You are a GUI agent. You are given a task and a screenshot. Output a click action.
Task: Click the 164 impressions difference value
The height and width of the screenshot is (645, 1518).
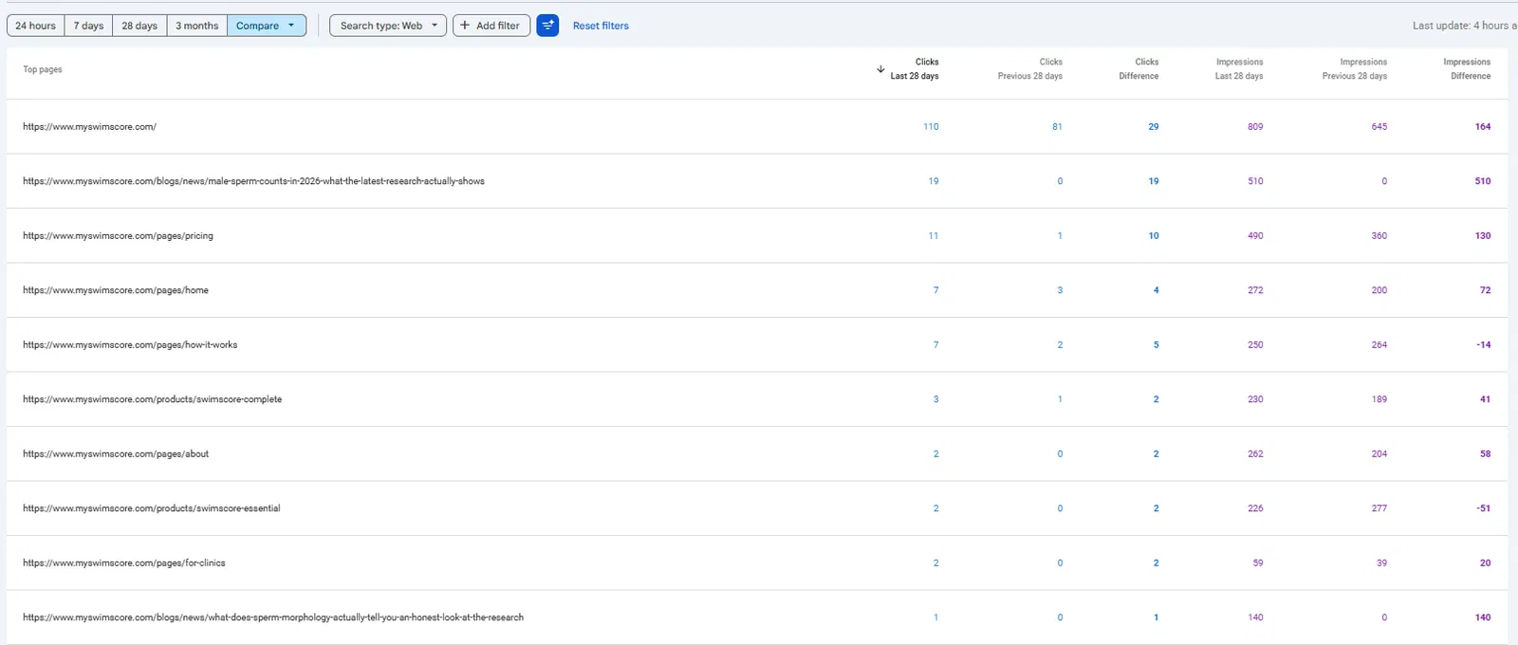click(x=1483, y=126)
